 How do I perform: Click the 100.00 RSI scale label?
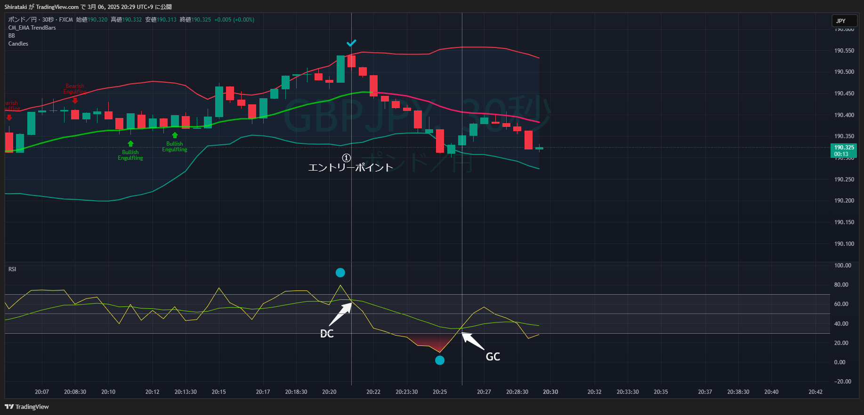[843, 266]
